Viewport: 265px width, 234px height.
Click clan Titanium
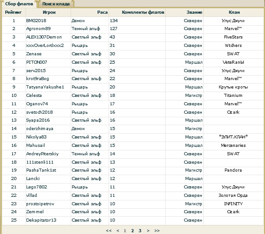(233, 96)
